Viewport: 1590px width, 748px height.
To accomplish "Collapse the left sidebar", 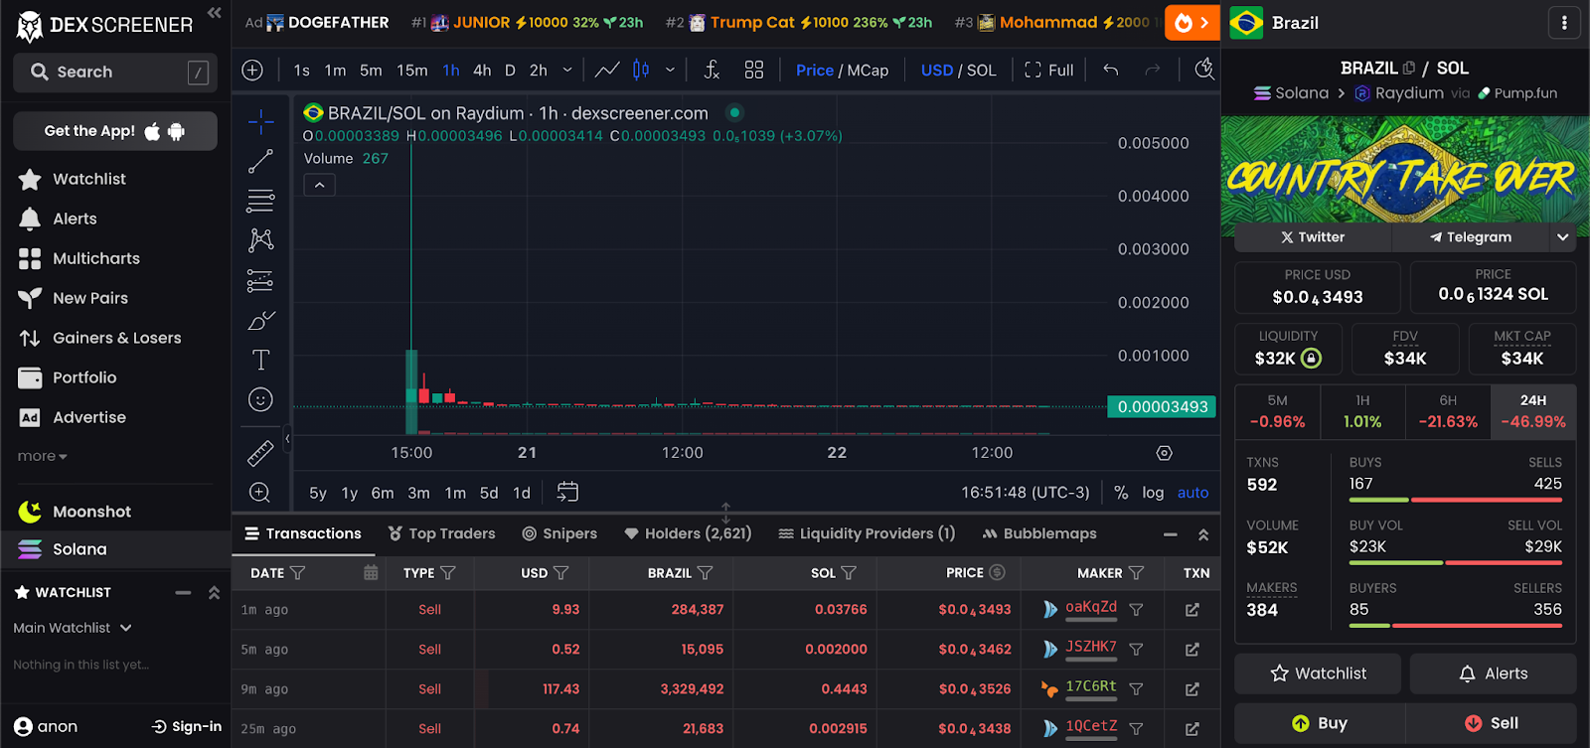I will click(x=214, y=13).
